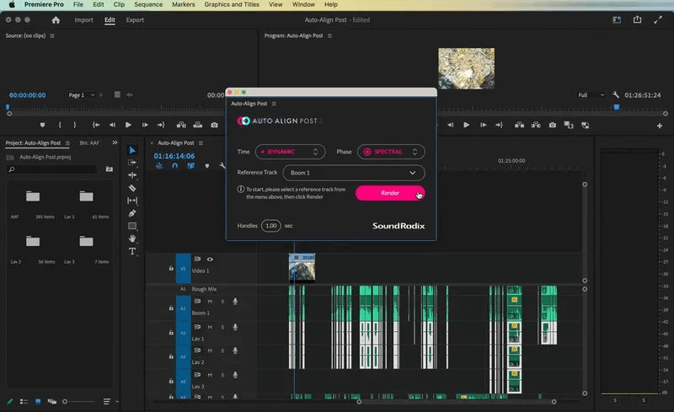Screen dimensions: 674x412
Task: Open the Sequence menu
Action: (x=149, y=4)
